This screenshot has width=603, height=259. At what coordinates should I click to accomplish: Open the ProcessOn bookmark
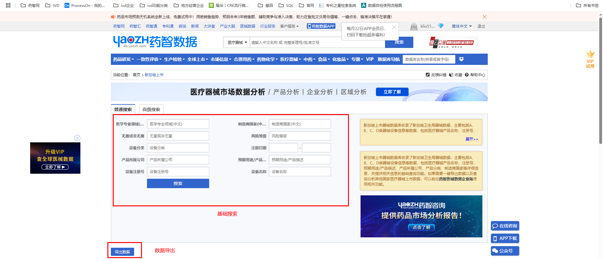pos(84,5)
